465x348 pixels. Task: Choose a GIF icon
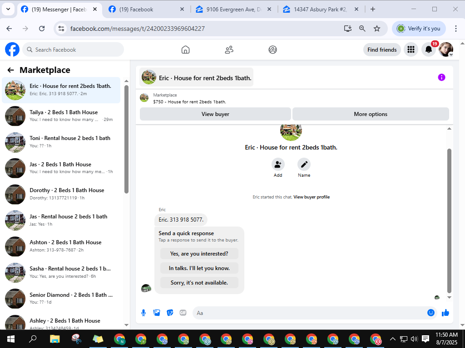coord(183,313)
